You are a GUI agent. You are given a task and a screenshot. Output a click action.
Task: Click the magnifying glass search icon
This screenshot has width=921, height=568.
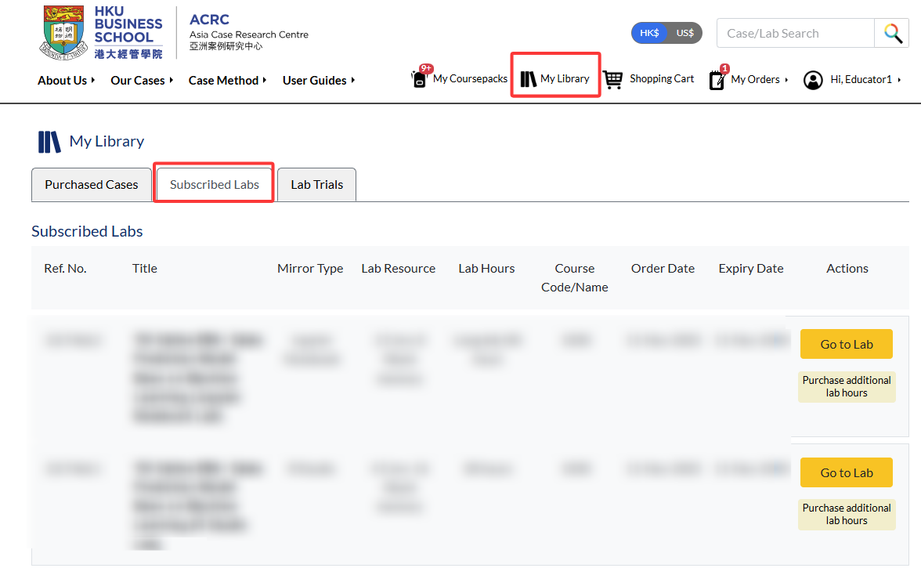tap(892, 34)
